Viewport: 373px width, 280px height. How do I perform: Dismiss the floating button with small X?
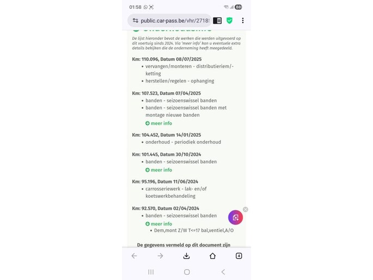(246, 209)
